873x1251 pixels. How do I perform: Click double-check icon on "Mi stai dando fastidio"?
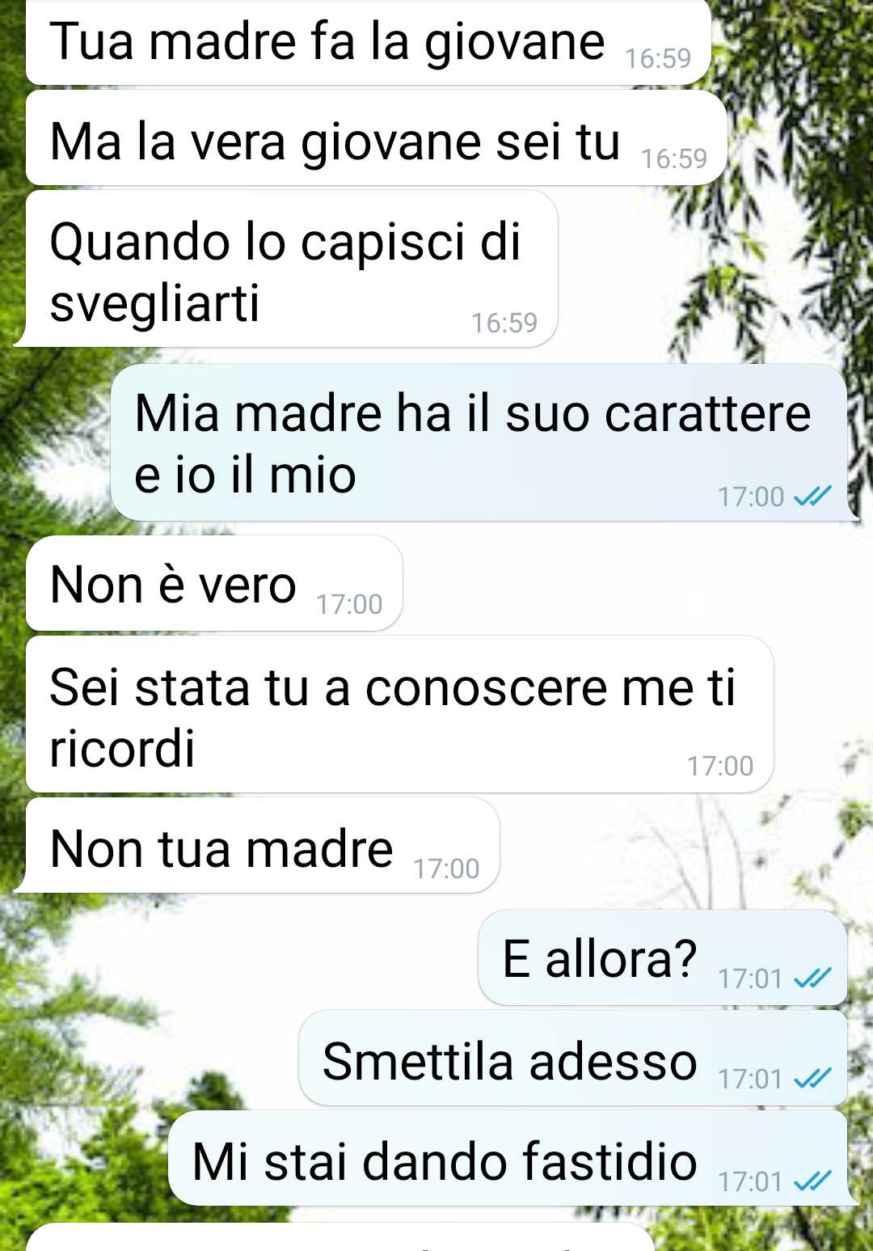click(x=812, y=1181)
